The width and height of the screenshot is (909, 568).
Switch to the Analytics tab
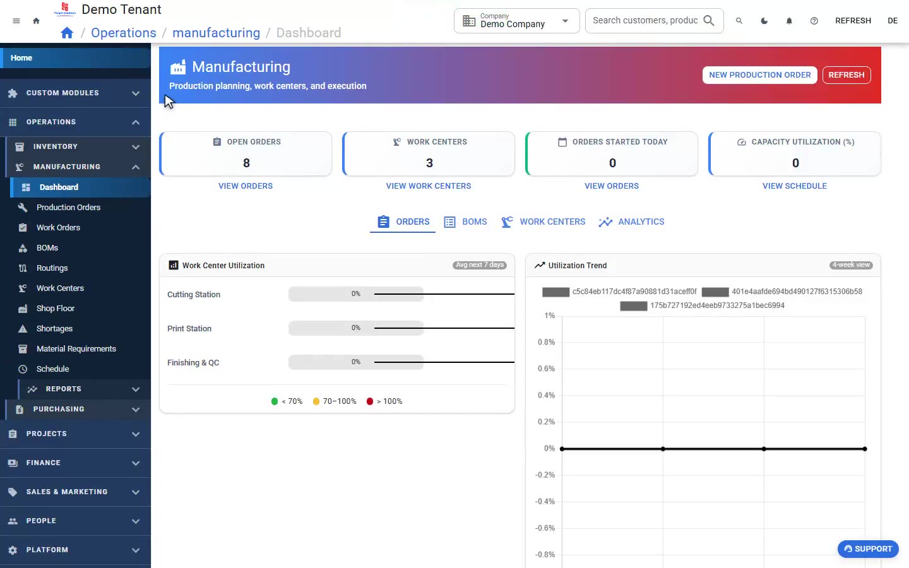coord(631,222)
